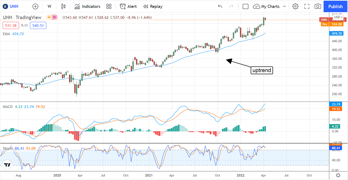348x180 pixels.
Task: Open chart settings gear in top toolbar
Action: click(x=295, y=6)
